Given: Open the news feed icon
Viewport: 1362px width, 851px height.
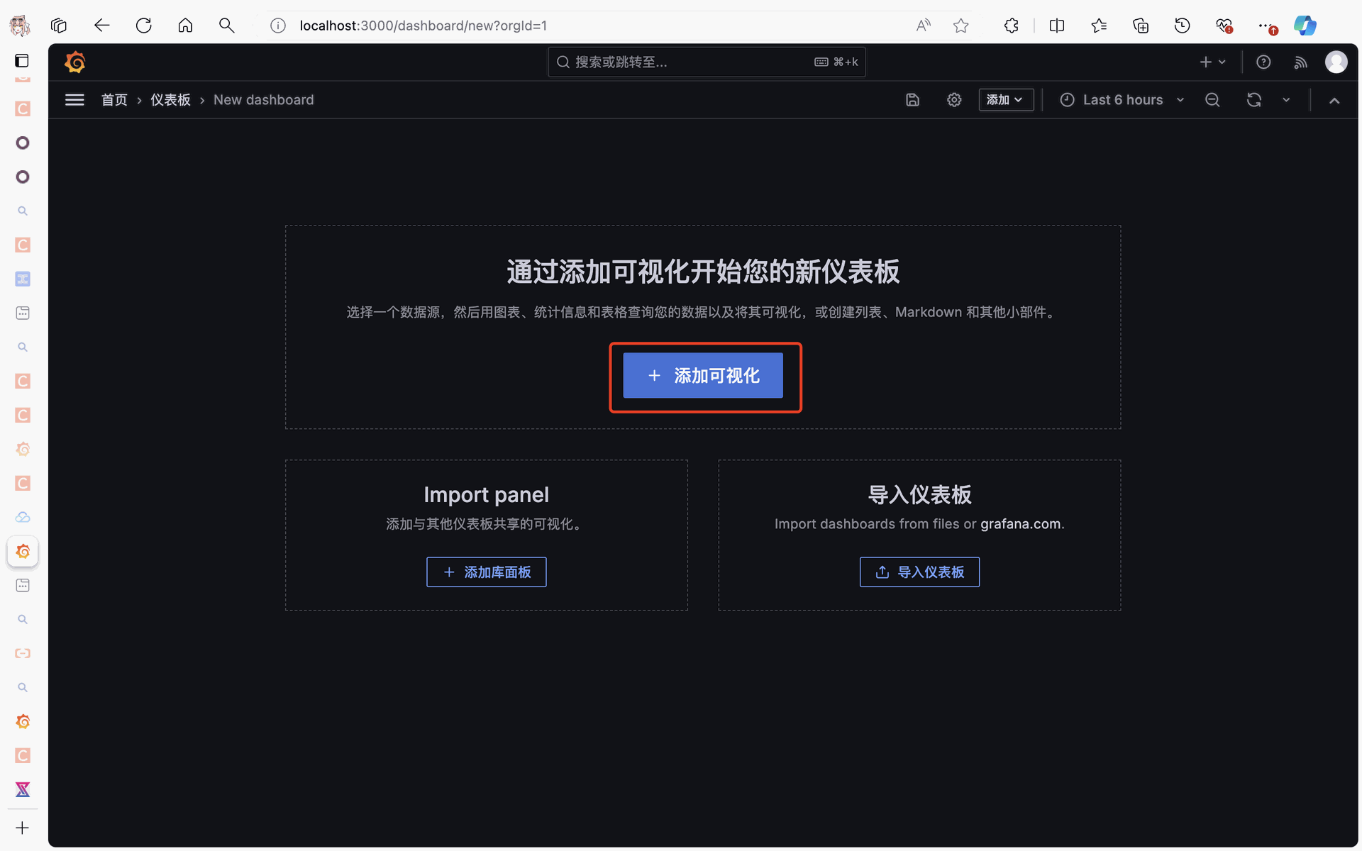Looking at the screenshot, I should click(x=1300, y=62).
